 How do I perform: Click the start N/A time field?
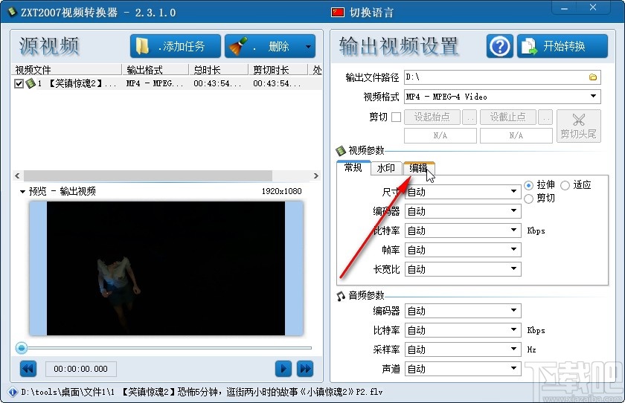440,135
